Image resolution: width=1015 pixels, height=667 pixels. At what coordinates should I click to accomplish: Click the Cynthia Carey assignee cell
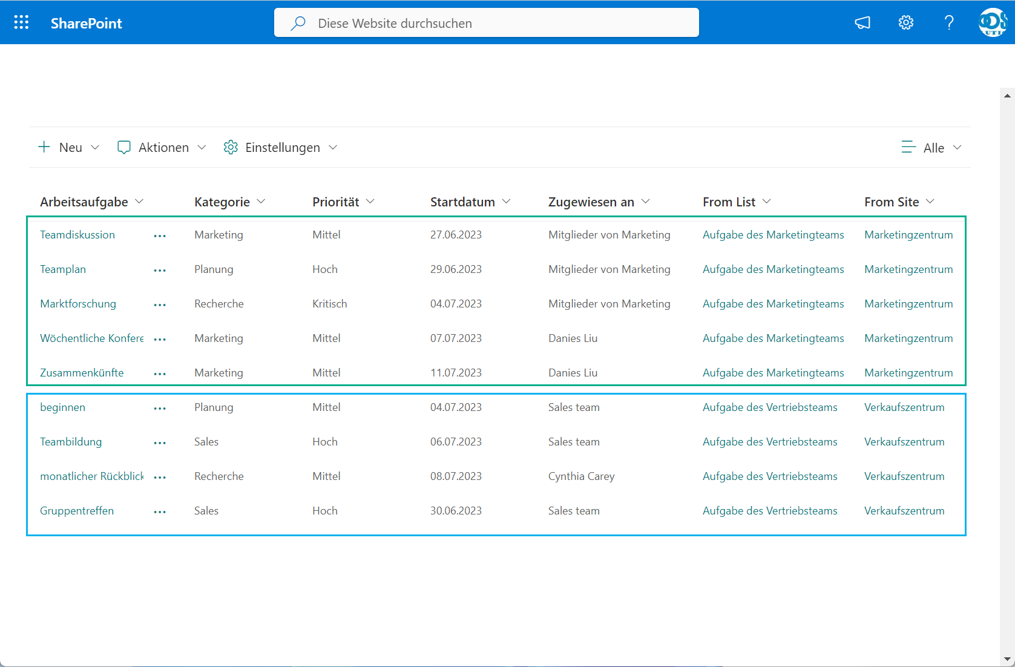(x=582, y=476)
